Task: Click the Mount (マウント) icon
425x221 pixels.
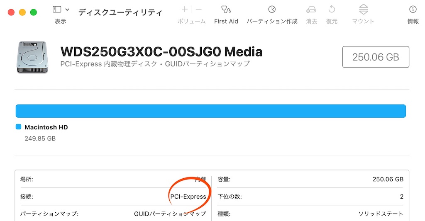Action: tap(364, 10)
